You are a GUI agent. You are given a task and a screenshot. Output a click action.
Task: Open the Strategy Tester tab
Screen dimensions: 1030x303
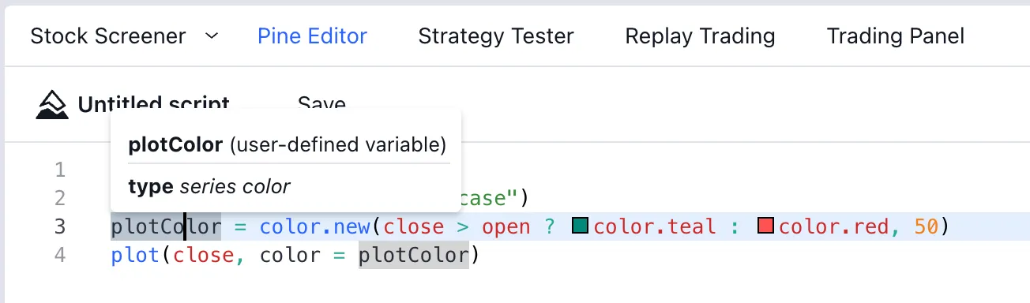[496, 36]
